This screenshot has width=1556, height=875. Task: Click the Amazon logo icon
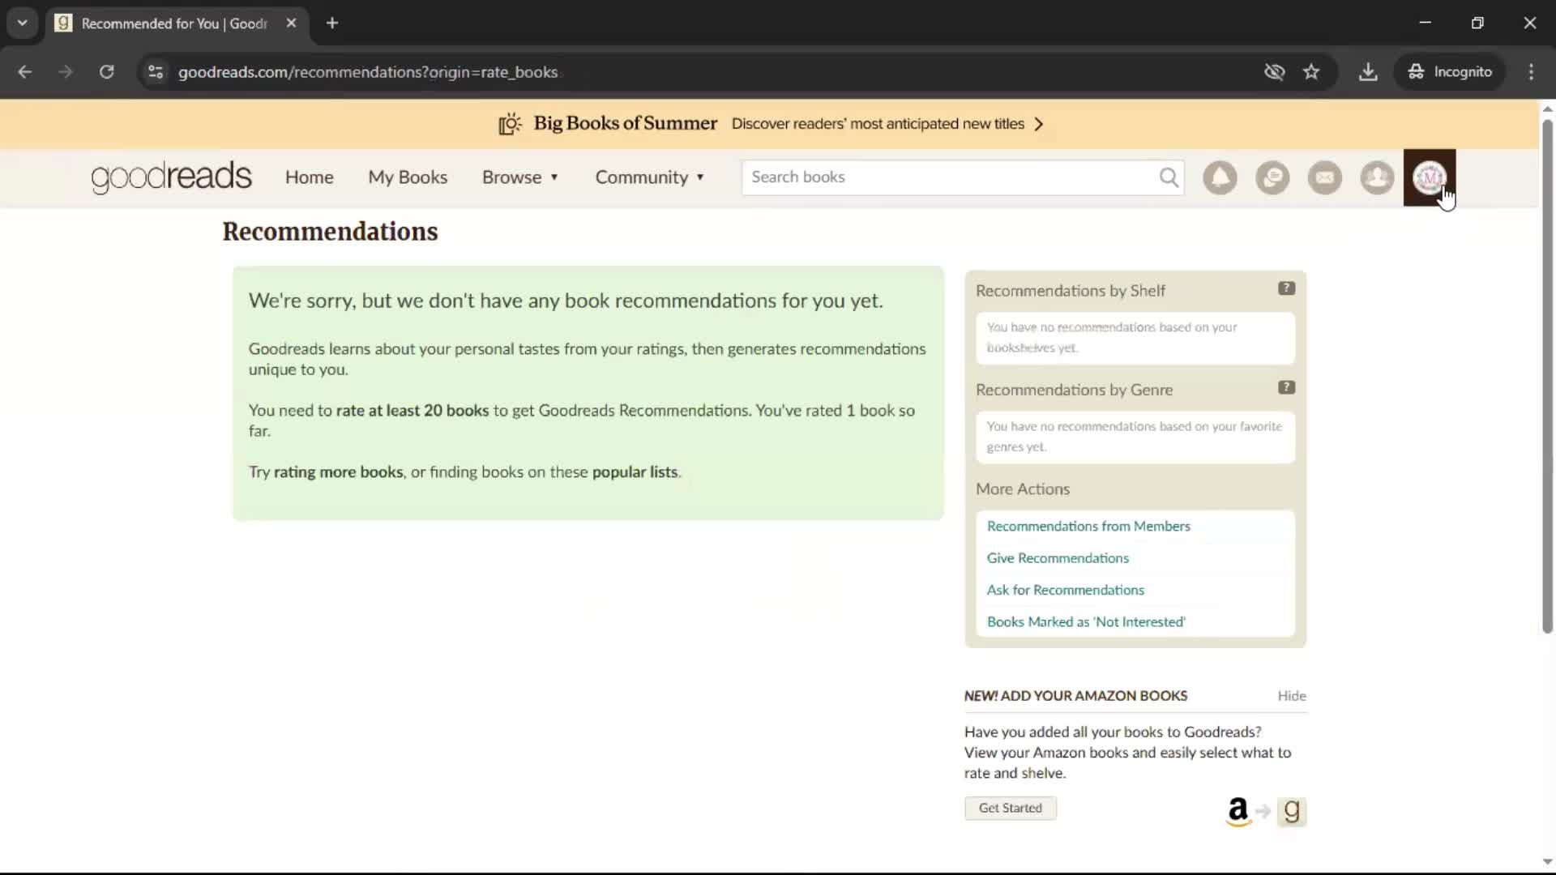[x=1238, y=811]
